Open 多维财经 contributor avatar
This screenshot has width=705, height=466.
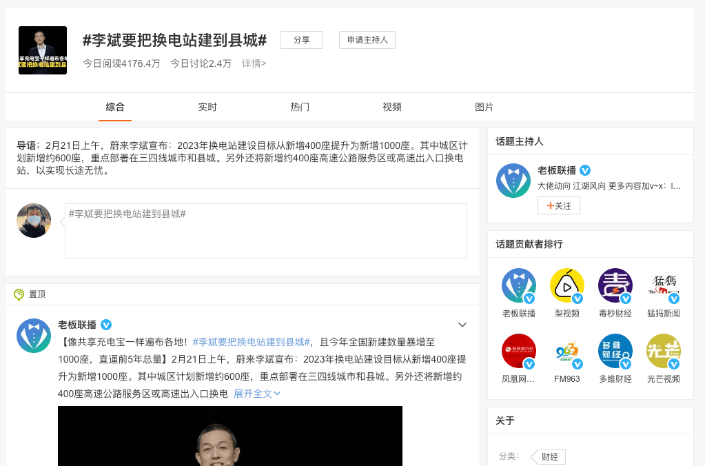[615, 351]
